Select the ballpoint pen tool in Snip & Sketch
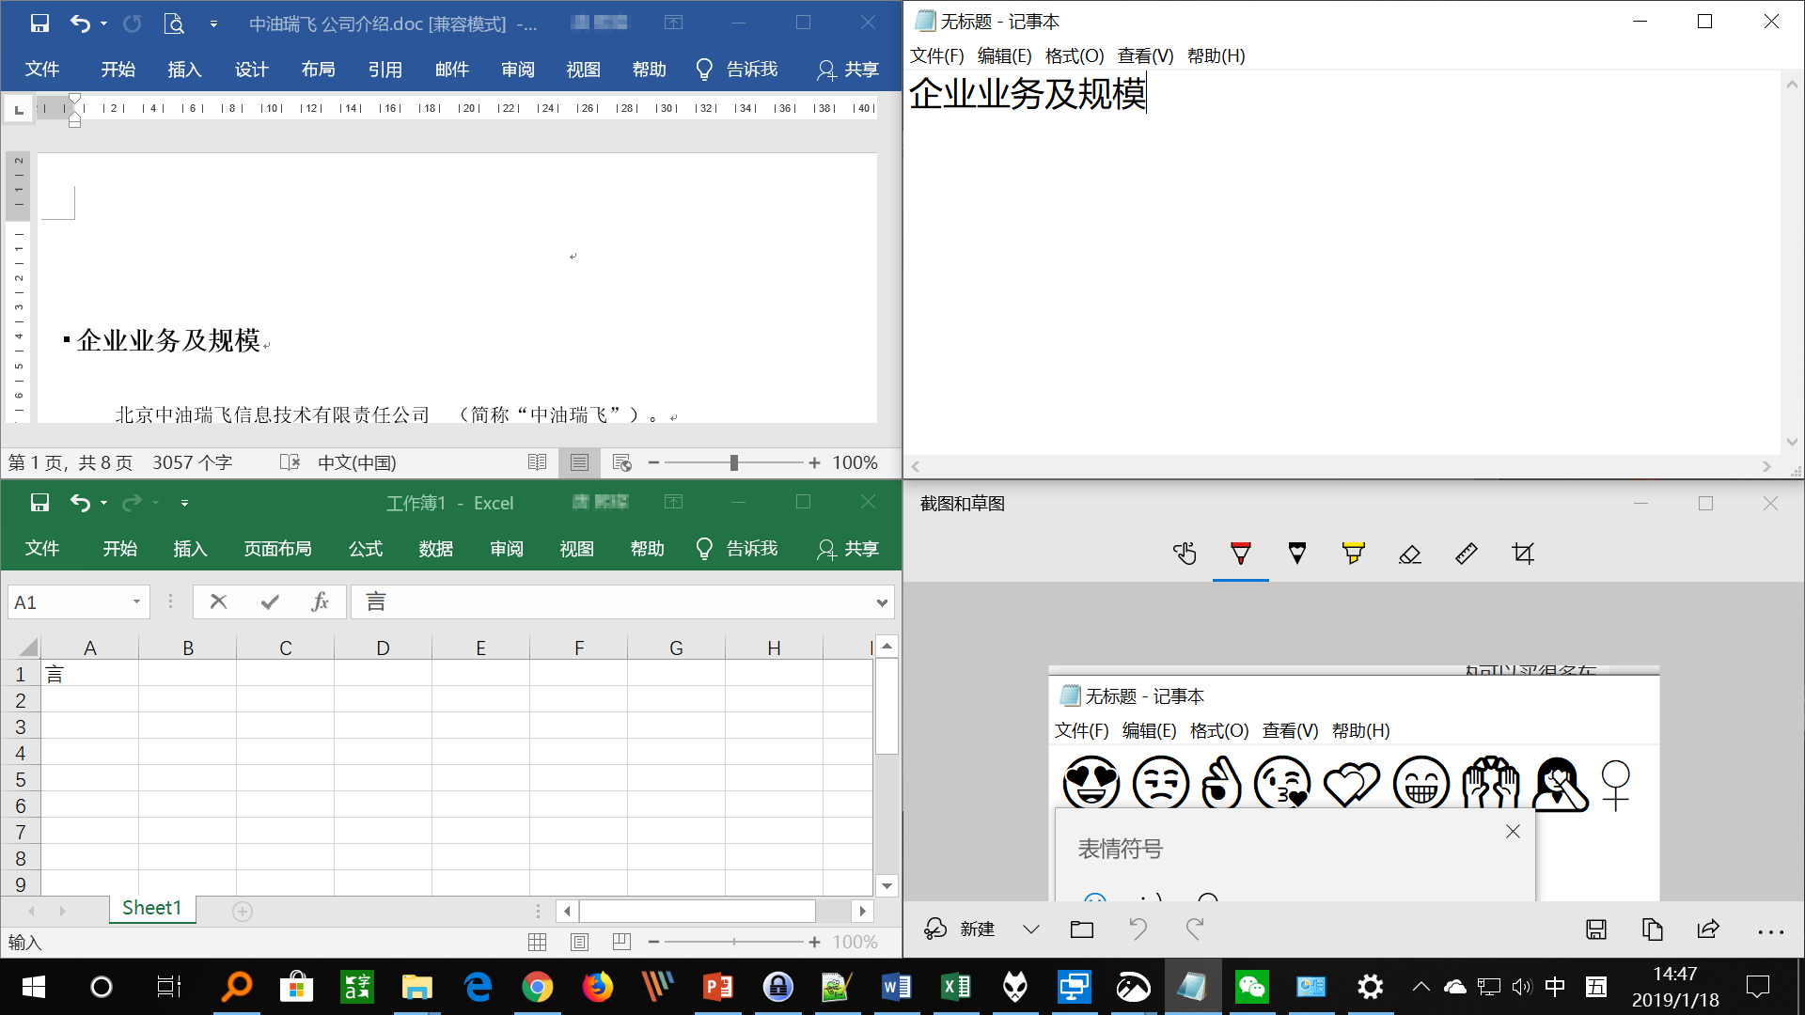Screen dimensions: 1805x1015 pyautogui.click(x=1241, y=554)
